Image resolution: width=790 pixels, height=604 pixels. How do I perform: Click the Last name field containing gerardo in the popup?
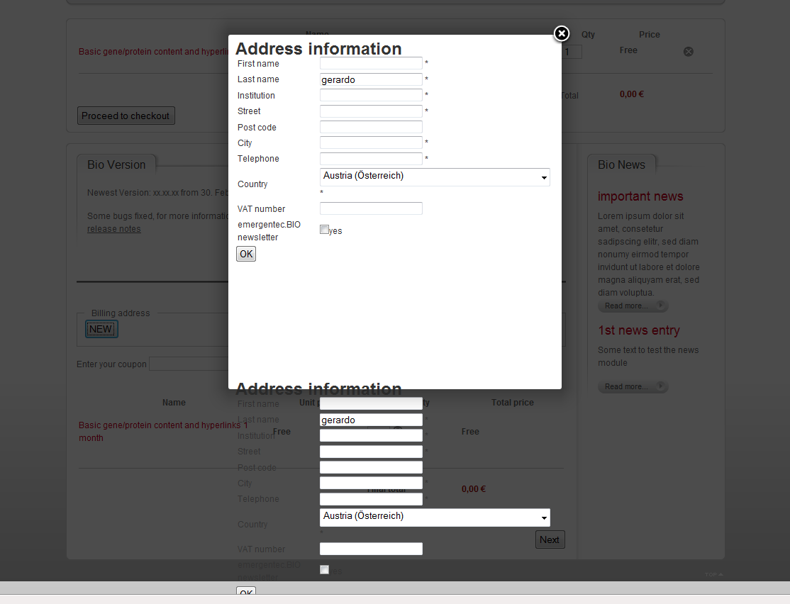(x=371, y=79)
